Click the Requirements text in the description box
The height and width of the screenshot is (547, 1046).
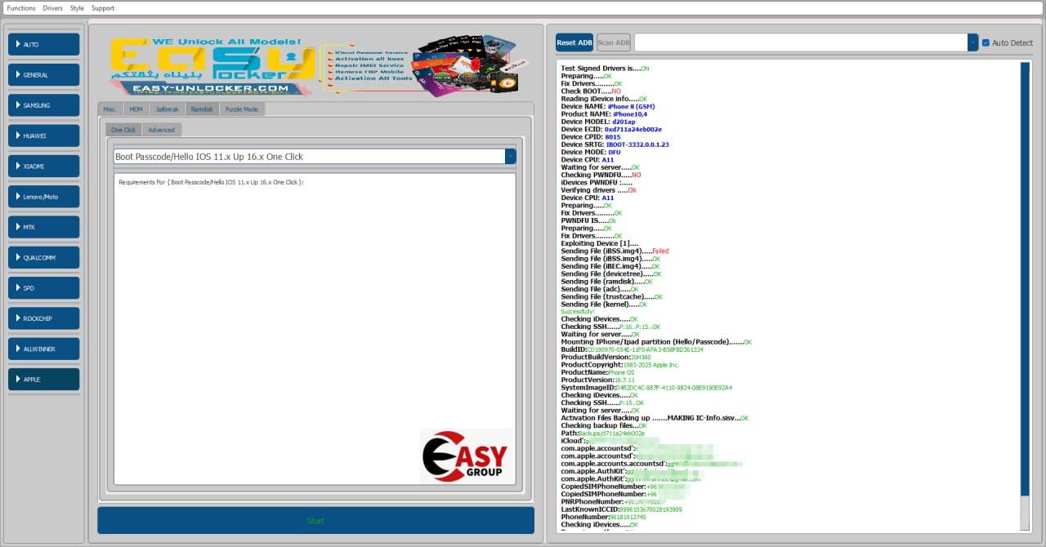coord(211,182)
